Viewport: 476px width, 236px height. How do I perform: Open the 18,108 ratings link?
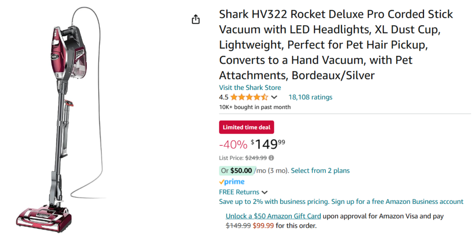(310, 97)
